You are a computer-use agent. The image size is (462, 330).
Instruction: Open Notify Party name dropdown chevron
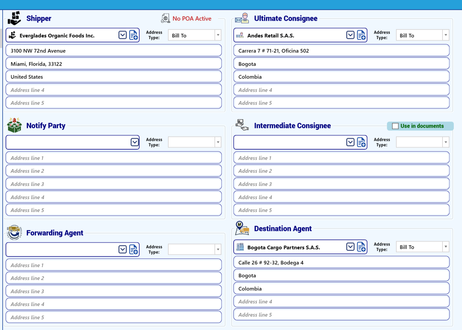click(135, 142)
